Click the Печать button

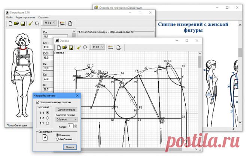[70, 147]
